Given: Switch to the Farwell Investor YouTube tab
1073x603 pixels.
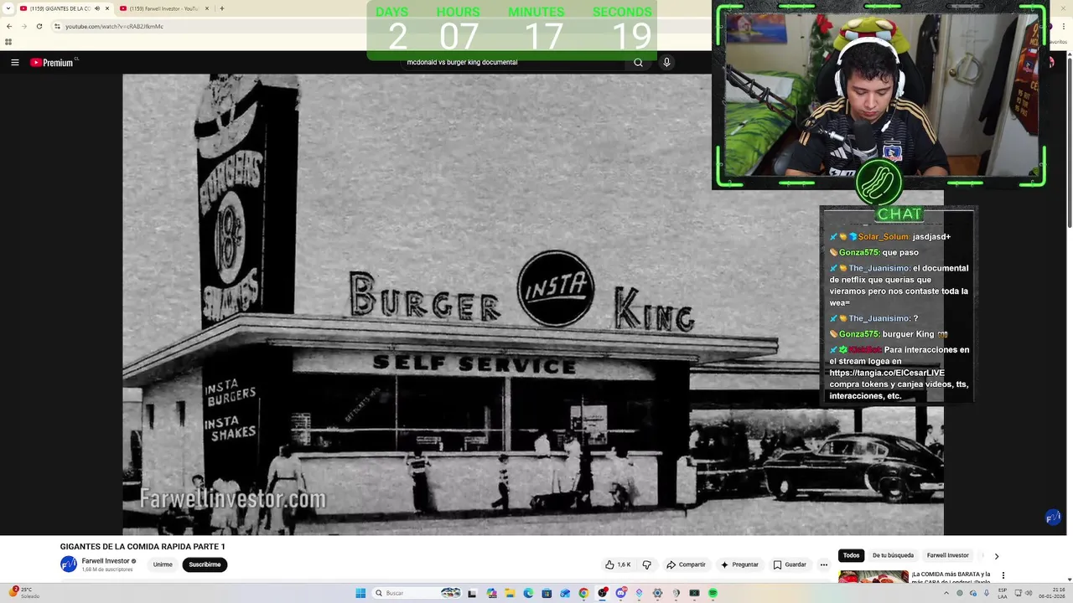Looking at the screenshot, I should click(x=163, y=8).
